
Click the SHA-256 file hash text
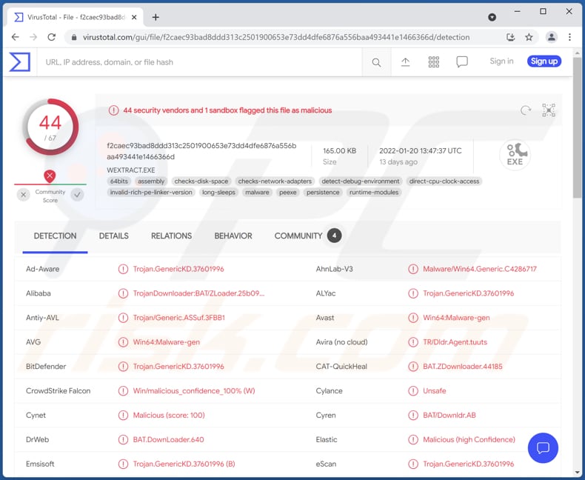(x=201, y=151)
